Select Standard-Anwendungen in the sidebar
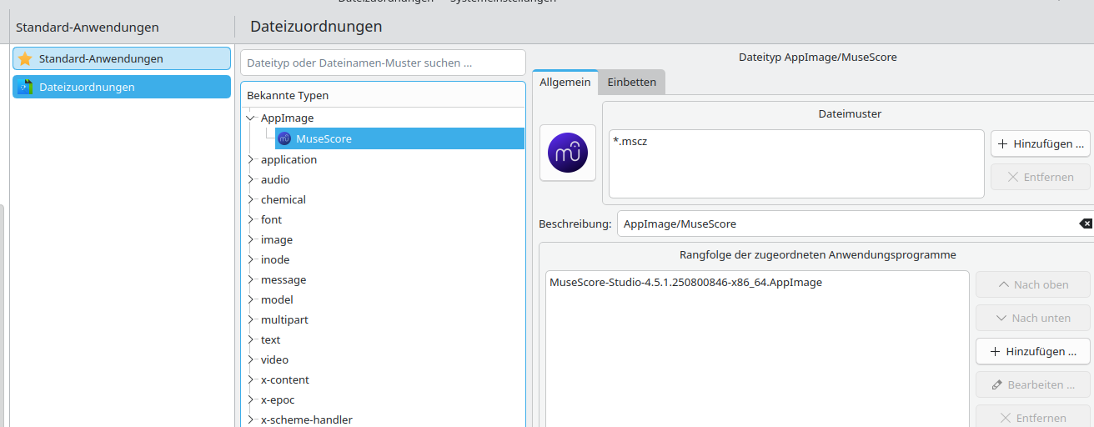 tap(122, 58)
